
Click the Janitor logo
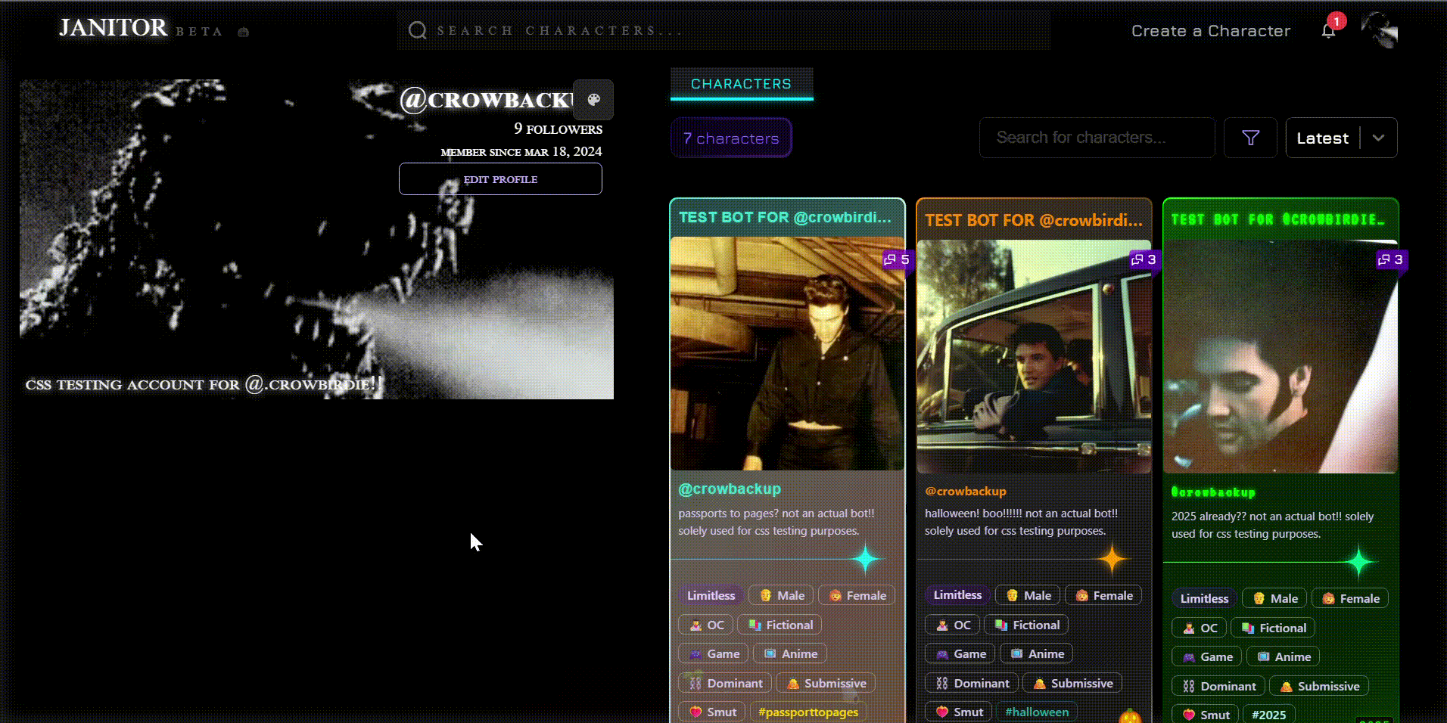(114, 28)
